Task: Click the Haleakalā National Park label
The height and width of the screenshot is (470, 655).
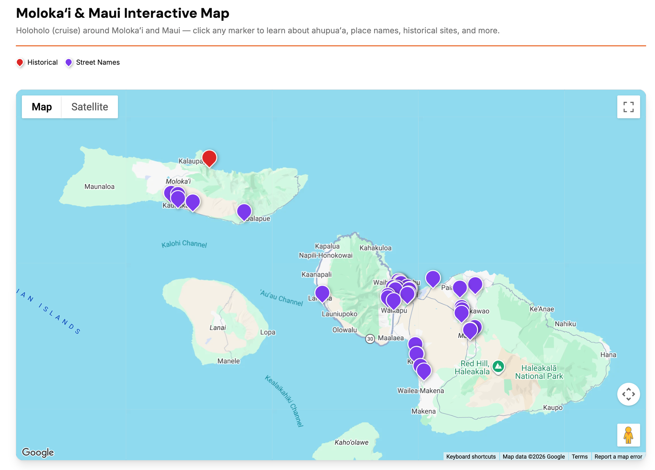Action: 539,372
